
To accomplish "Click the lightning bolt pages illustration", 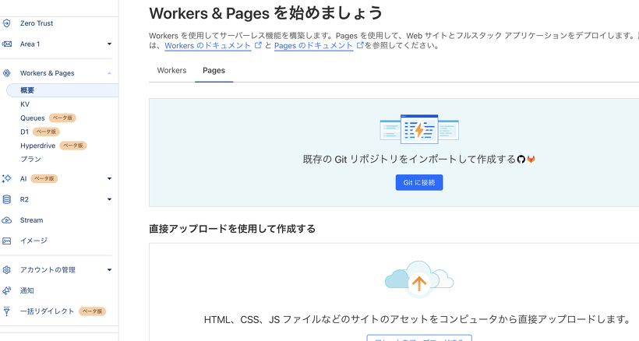I will [419, 129].
